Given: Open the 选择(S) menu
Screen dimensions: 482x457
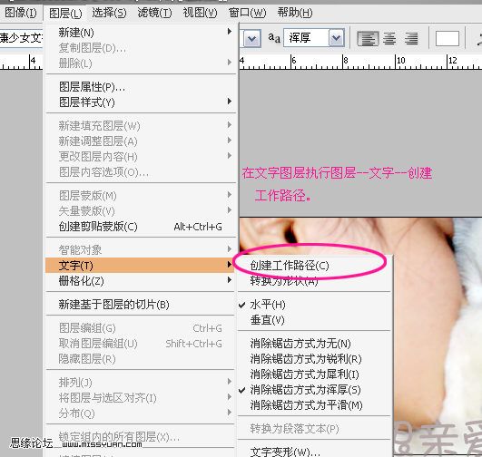Looking at the screenshot, I should point(109,13).
